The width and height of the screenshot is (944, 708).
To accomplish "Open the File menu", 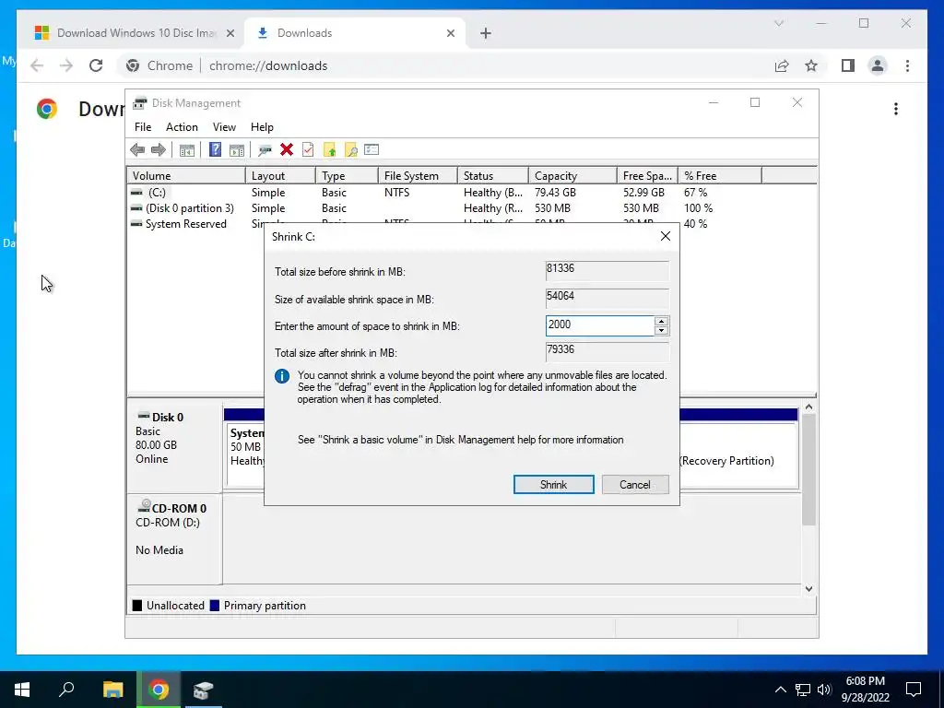I will [x=143, y=127].
